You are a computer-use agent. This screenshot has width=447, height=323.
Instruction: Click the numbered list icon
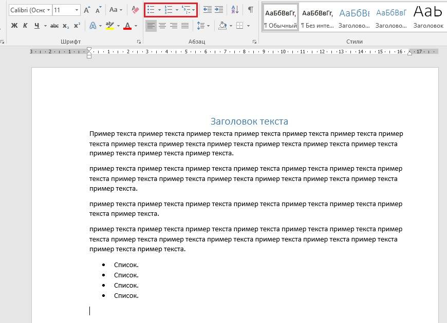168,10
